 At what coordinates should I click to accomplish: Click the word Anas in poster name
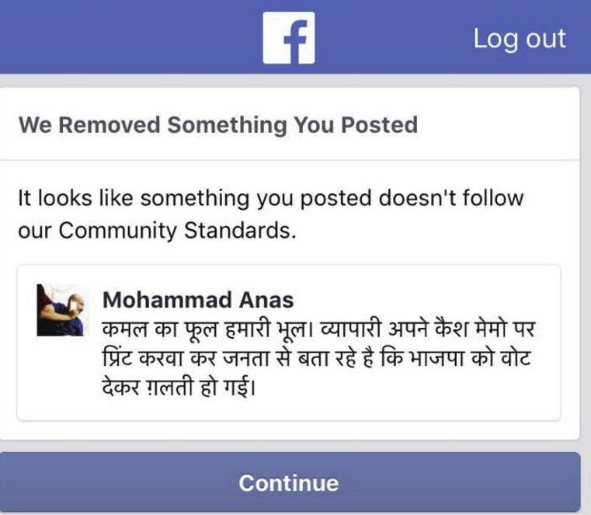[266, 300]
